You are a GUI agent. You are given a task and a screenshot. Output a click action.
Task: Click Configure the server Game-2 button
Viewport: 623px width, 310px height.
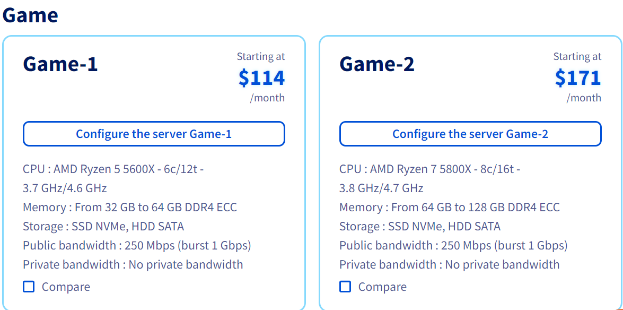pyautogui.click(x=470, y=134)
